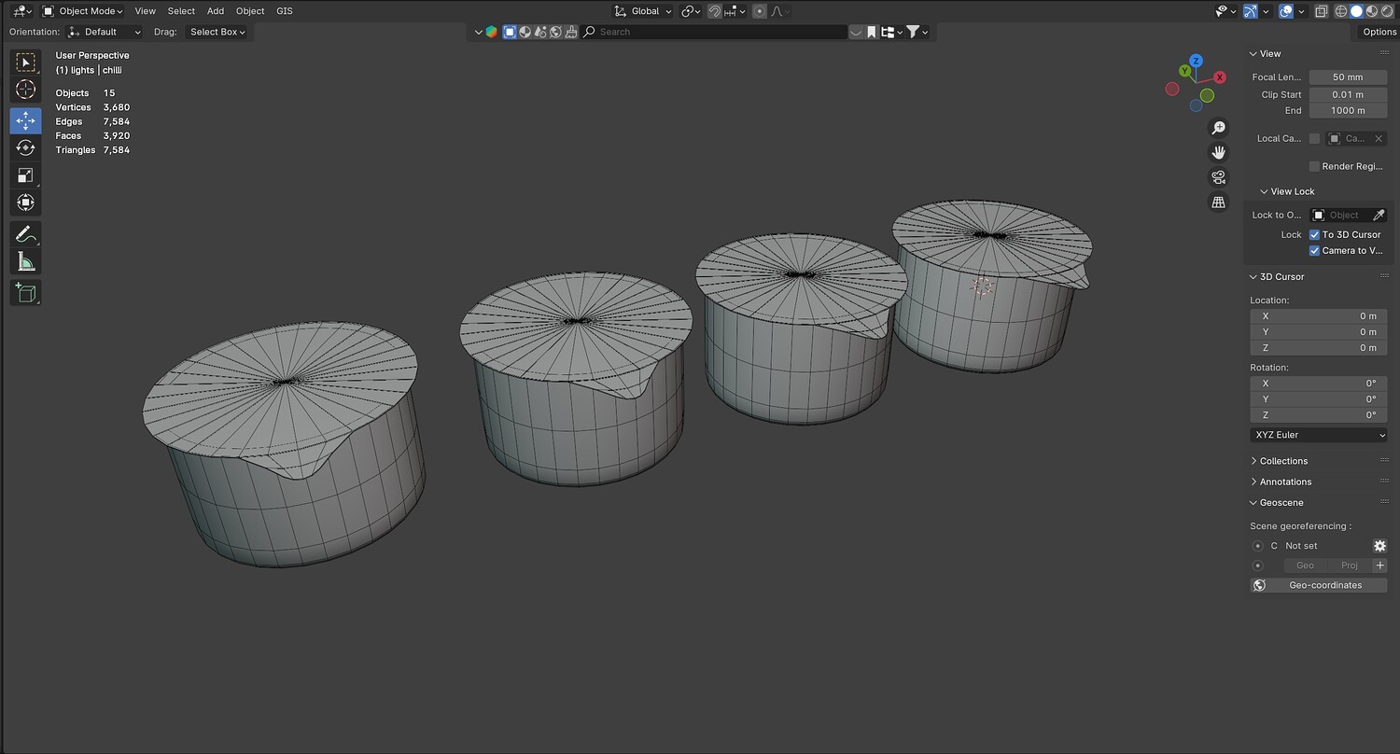Click the 3D Cursor Location X field
The width and height of the screenshot is (1400, 754).
point(1318,316)
